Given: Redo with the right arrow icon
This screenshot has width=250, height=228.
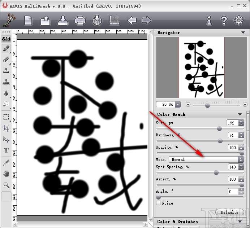Looking at the screenshot, I should (x=146, y=20).
